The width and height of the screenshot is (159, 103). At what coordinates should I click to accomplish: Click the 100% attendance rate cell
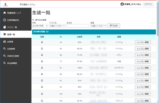point(79,68)
